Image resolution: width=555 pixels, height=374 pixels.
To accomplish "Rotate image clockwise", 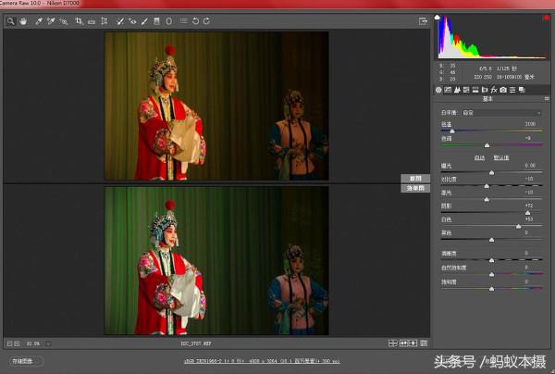I will click(x=206, y=21).
